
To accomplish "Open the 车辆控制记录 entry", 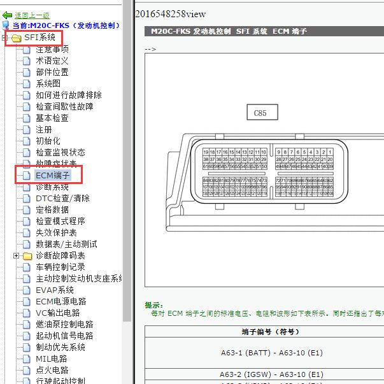I will [60, 267].
